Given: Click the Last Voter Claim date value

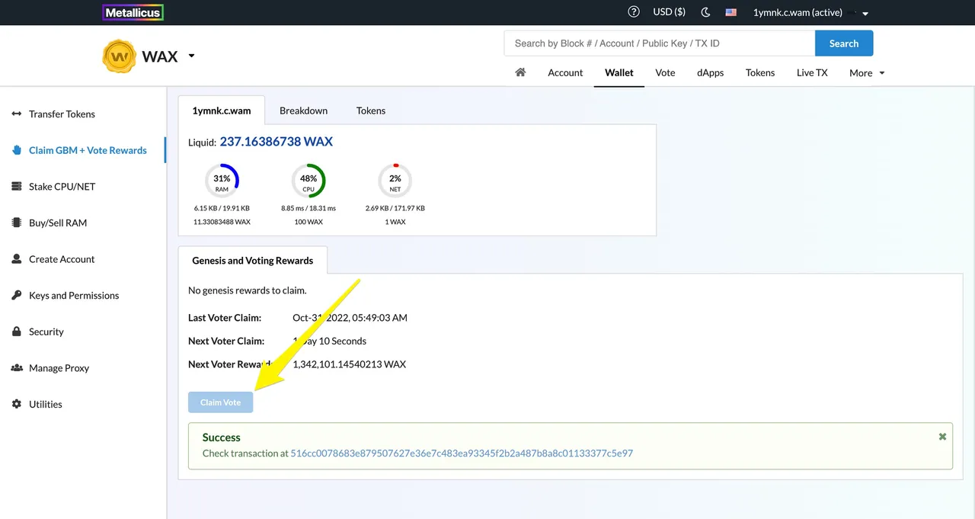Looking at the screenshot, I should pos(350,318).
